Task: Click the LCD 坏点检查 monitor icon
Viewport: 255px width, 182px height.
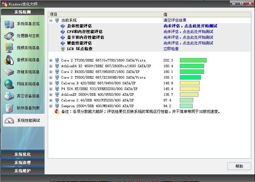Action: pos(63,49)
